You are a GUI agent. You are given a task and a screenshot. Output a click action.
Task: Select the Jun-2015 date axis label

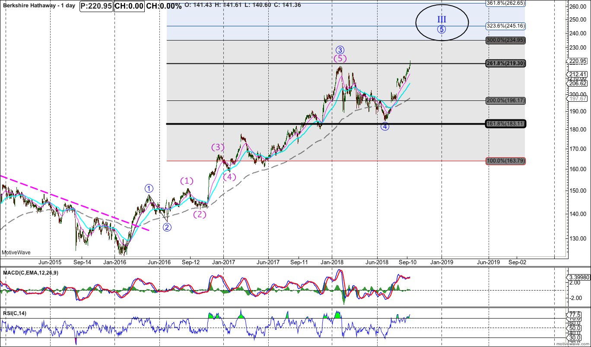[50, 261]
